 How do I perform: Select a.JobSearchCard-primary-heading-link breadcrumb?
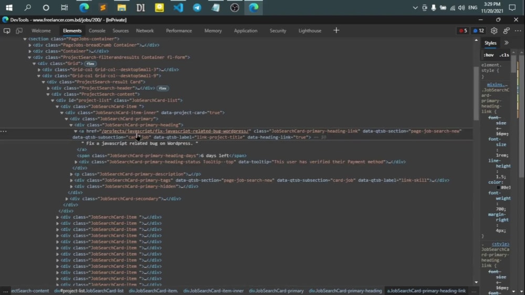(426, 291)
